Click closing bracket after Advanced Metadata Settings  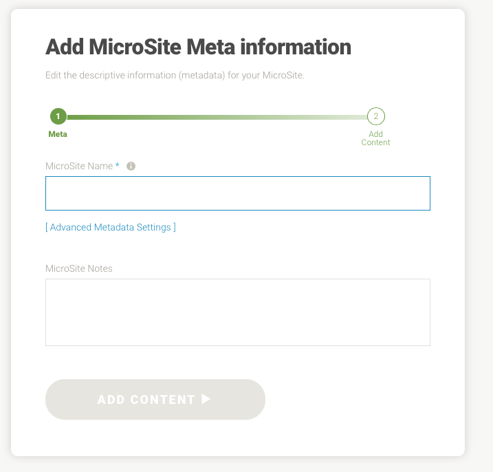[x=175, y=227]
